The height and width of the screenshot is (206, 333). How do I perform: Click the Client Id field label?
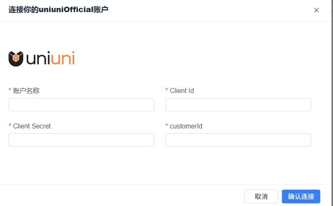pos(182,90)
